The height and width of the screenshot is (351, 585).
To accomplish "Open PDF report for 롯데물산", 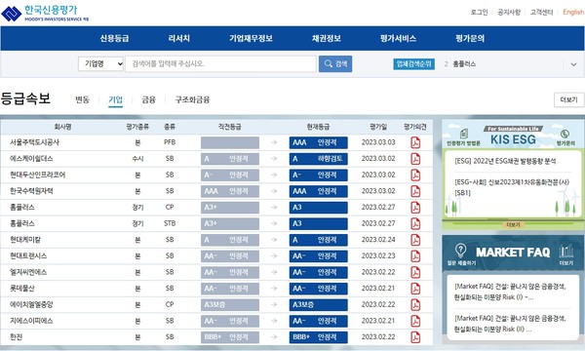I will point(415,289).
